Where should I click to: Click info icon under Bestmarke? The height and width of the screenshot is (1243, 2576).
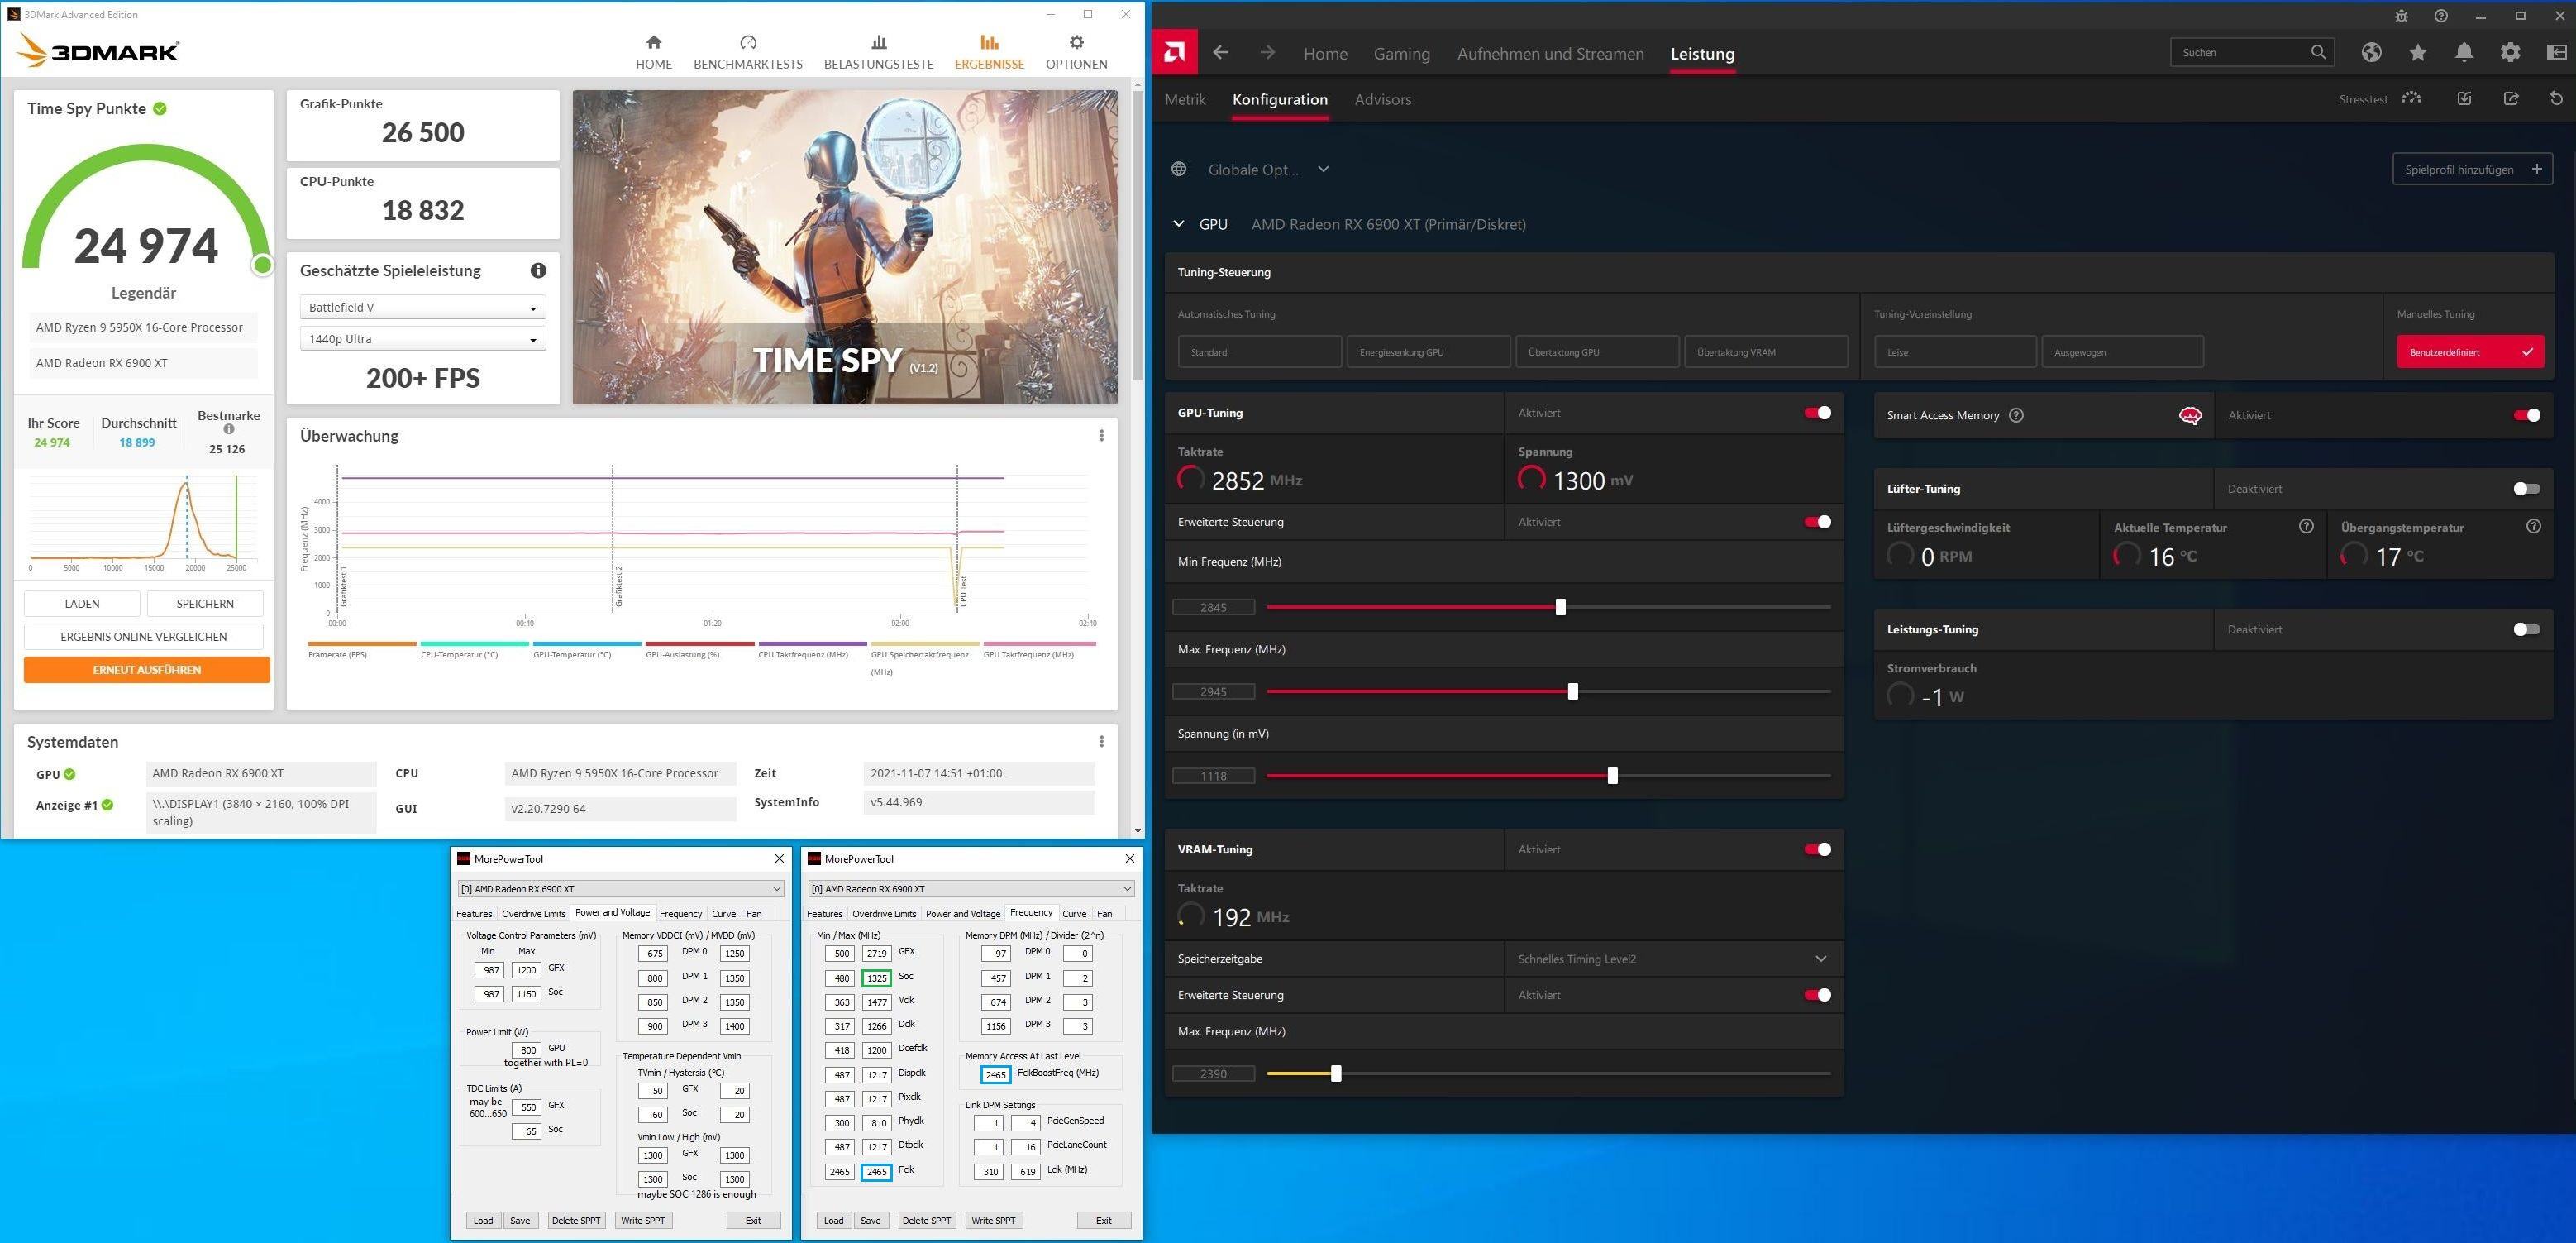229,429
